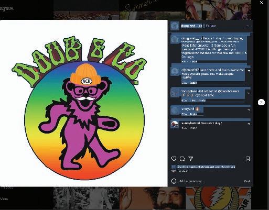The height and width of the screenshot is (210, 269).
Task: Open the post's more options ellipsis menu
Action: pyautogui.click(x=248, y=26)
